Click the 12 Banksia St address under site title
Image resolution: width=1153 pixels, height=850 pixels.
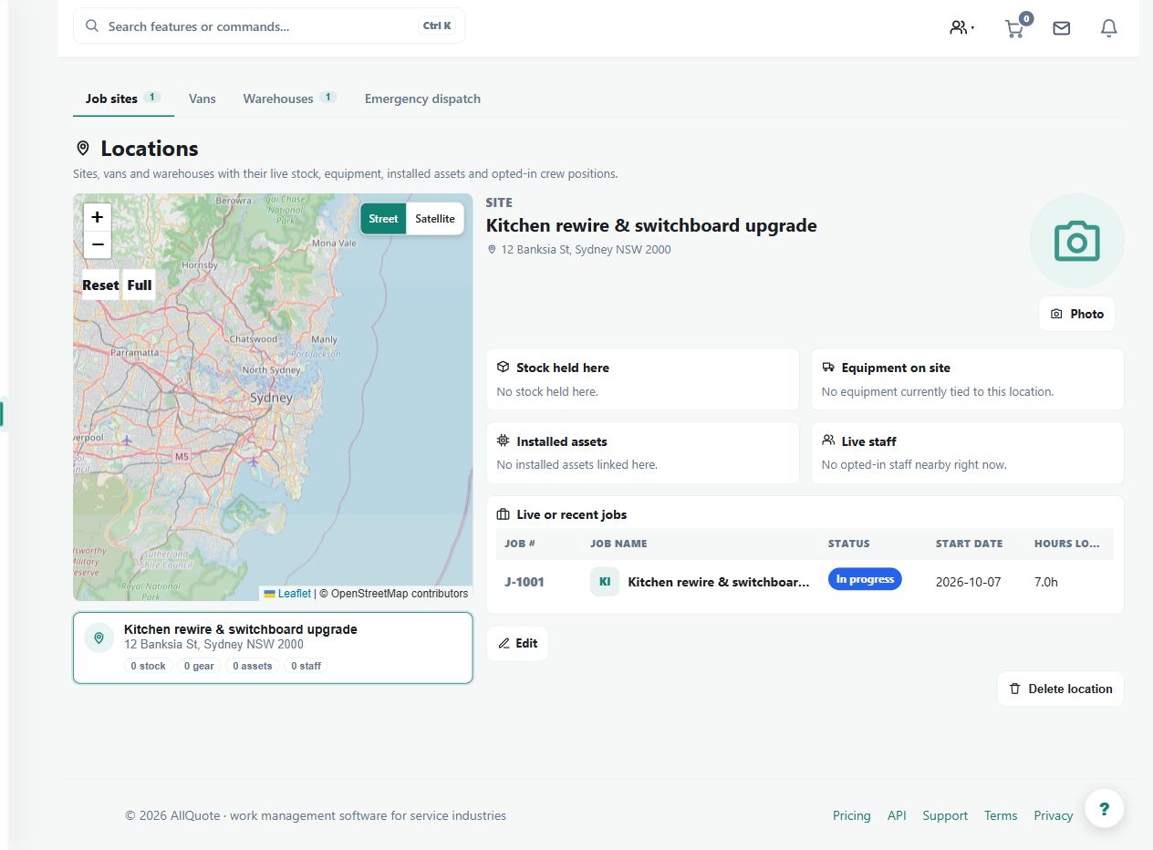pos(586,249)
